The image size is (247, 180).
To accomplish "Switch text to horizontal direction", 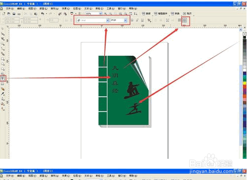I will click(179, 20).
